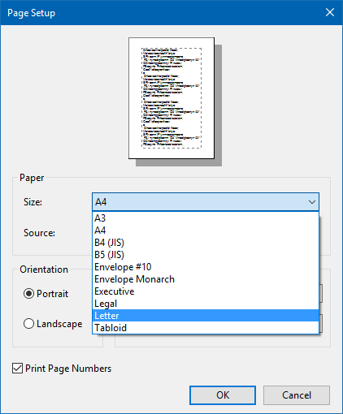The height and width of the screenshot is (414, 343).
Task: Cancel the Page Setup dialog
Action: click(297, 395)
